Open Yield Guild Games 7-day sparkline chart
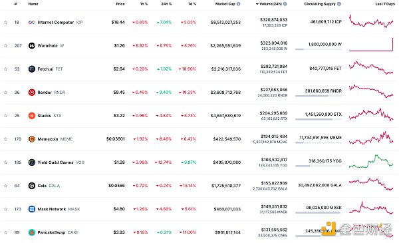 click(371, 161)
